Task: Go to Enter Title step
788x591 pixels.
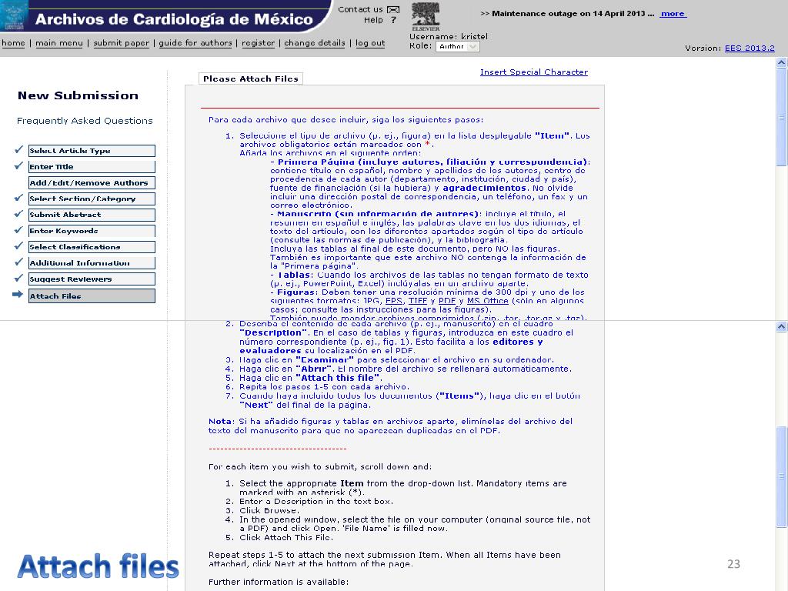Action: point(92,167)
